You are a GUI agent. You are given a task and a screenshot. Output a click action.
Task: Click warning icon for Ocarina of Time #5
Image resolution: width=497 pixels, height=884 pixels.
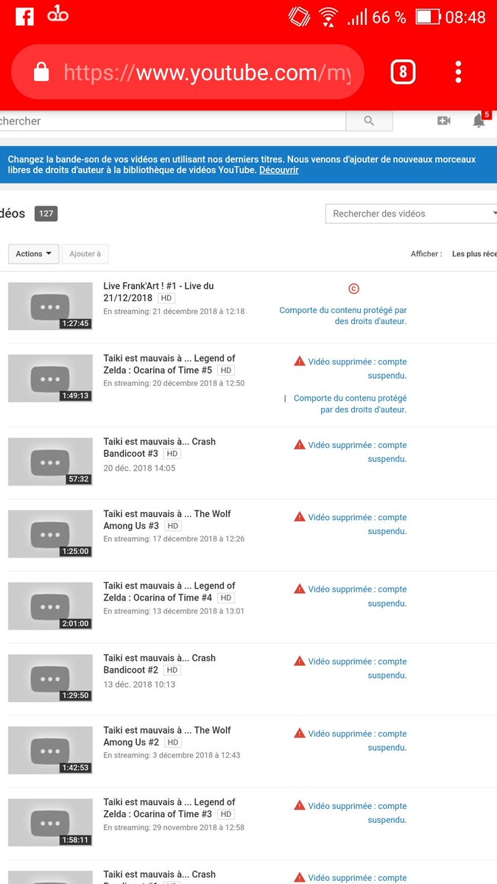pos(300,361)
